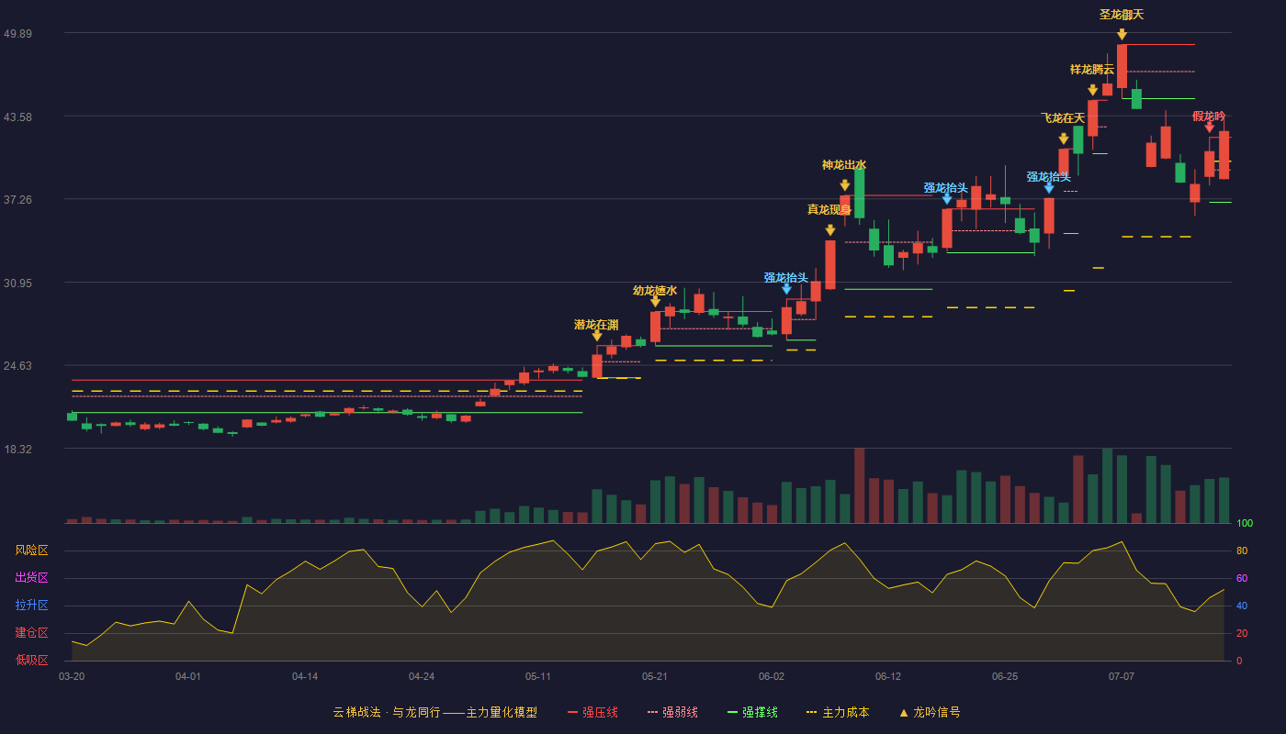1286x734 pixels.
Task: Click the 拉升区 zone label
Action: (x=32, y=606)
